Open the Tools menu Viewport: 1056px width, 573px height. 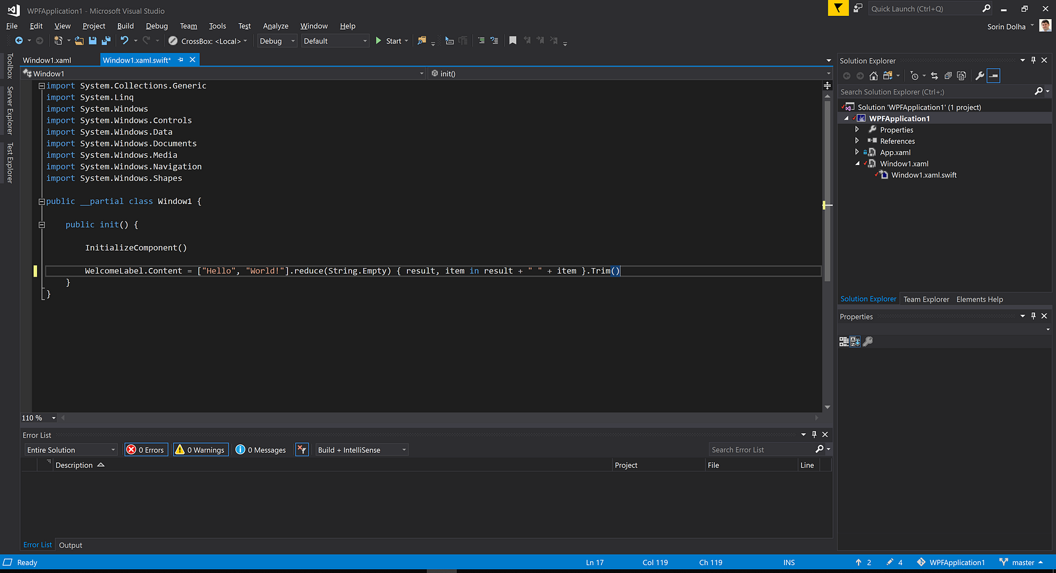tap(218, 26)
